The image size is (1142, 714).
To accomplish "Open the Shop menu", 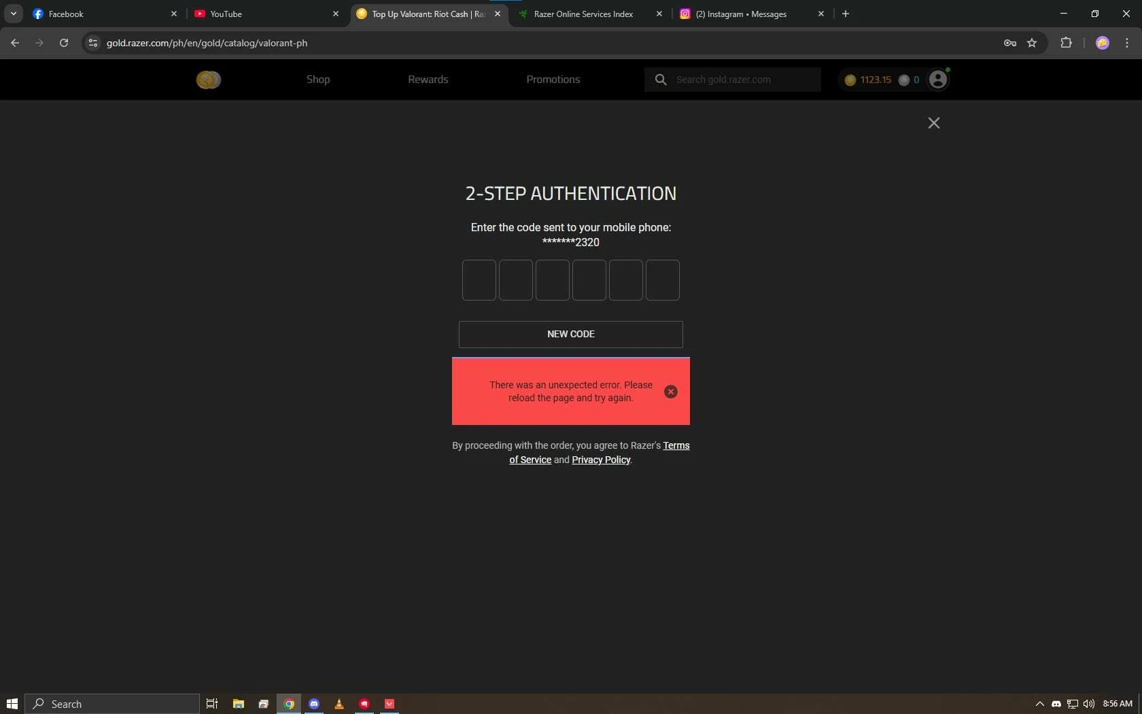I will pyautogui.click(x=317, y=80).
